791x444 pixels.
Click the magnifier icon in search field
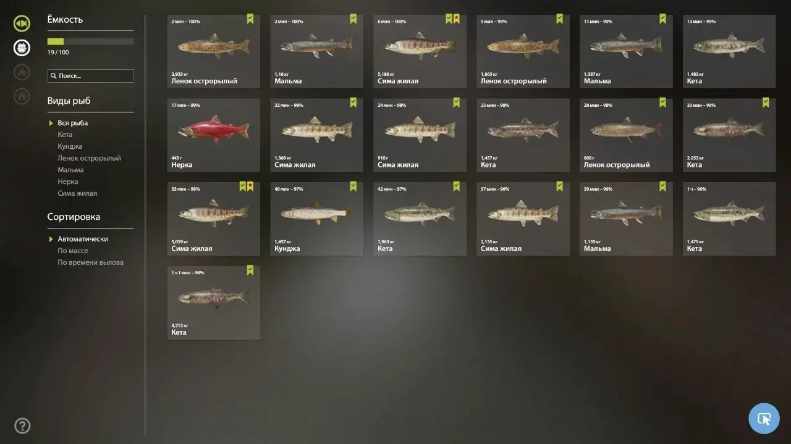pyautogui.click(x=54, y=76)
